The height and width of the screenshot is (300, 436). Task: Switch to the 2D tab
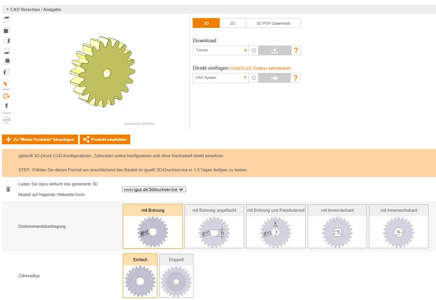coord(233,24)
